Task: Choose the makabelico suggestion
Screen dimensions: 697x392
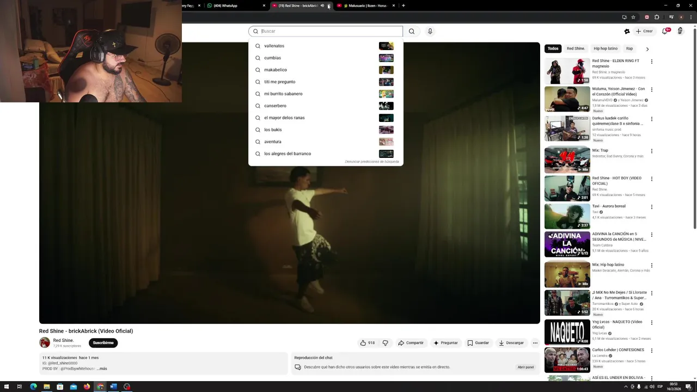Action: pos(326,70)
